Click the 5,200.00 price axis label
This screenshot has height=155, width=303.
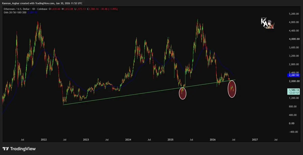click(294, 14)
